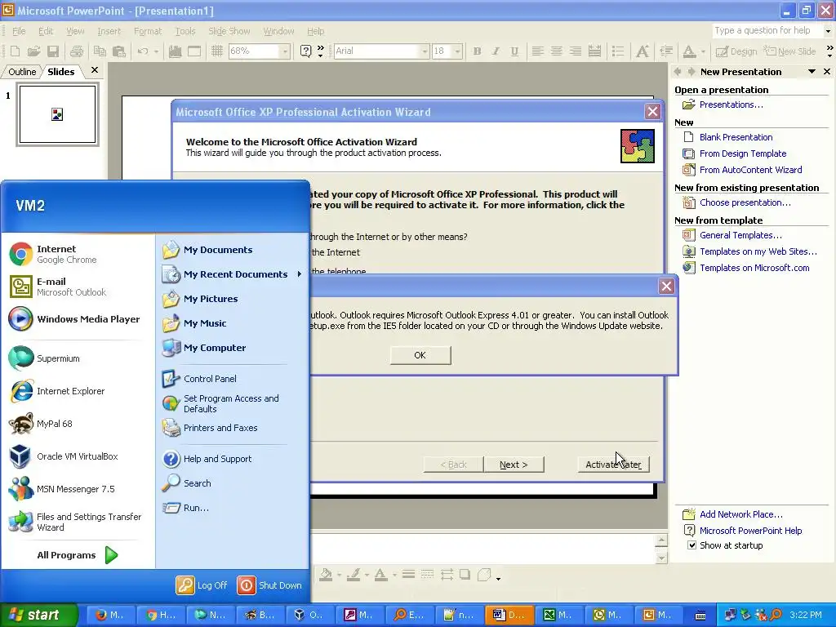
Task: Open the Arial font name dropdown
Action: [x=425, y=51]
